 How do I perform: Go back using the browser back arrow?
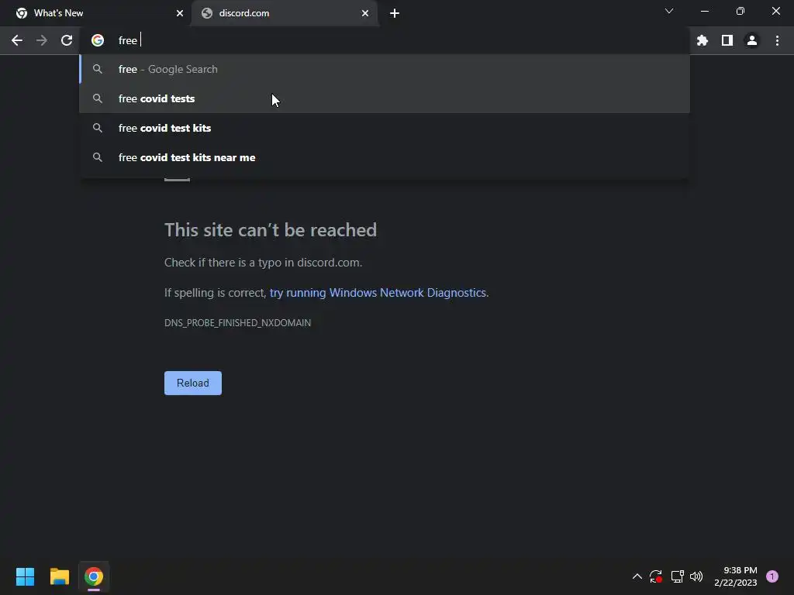[17, 40]
